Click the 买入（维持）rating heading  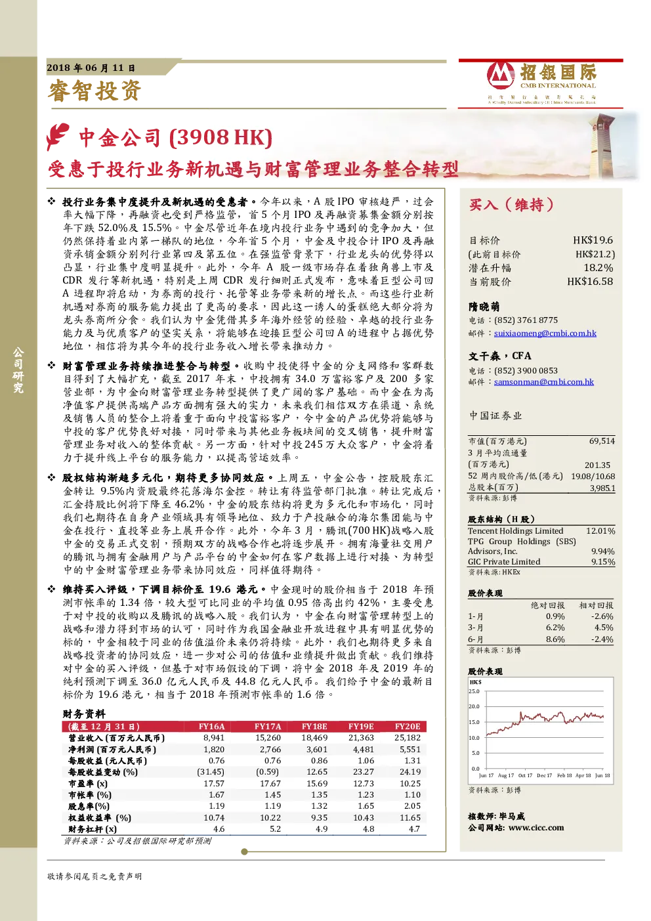click(512, 205)
